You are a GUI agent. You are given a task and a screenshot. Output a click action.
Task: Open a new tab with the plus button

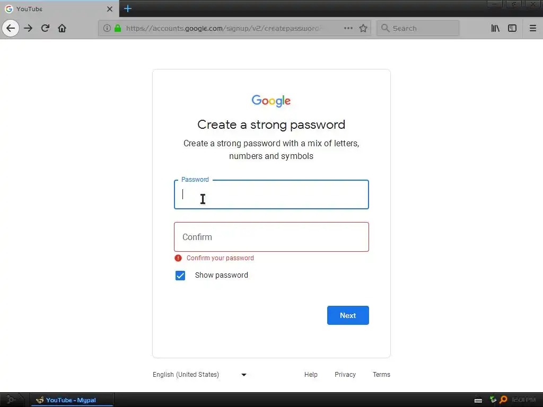(127, 8)
